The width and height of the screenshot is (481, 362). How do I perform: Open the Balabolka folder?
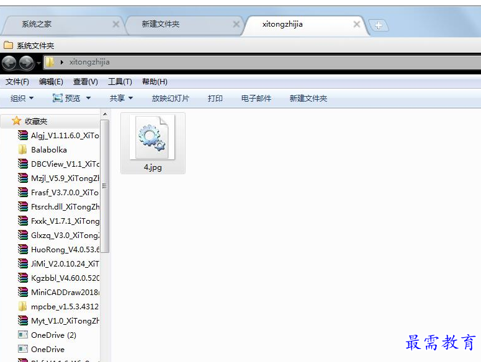[42, 150]
